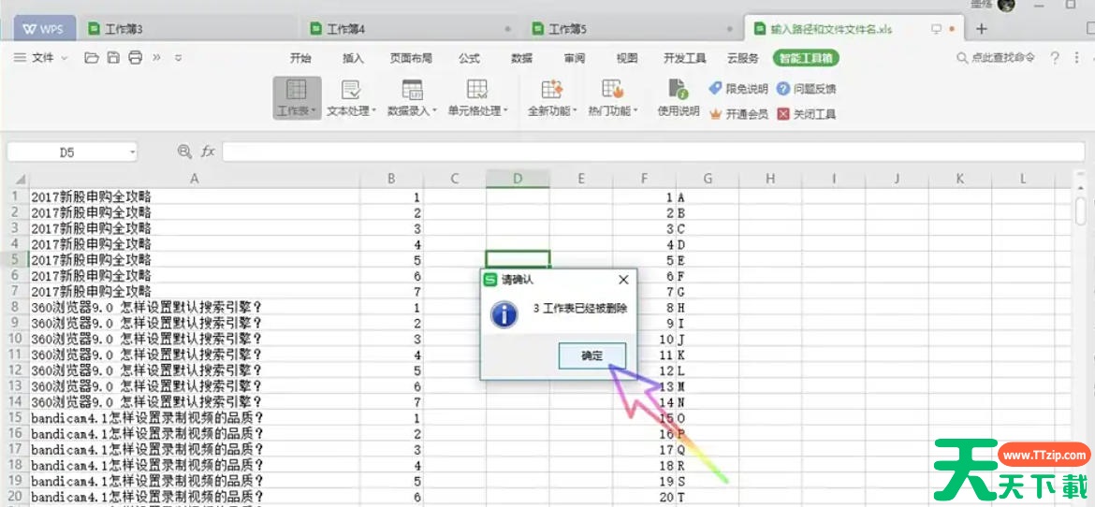This screenshot has width=1095, height=507.
Task: Click the save icon in quick toolbar
Action: click(113, 58)
